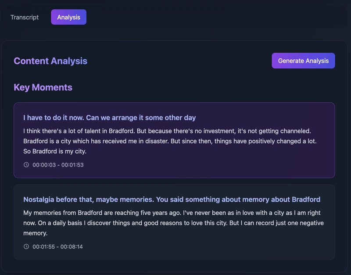The image size is (351, 275).
Task: Select the second key moment card description
Action: 173,223
